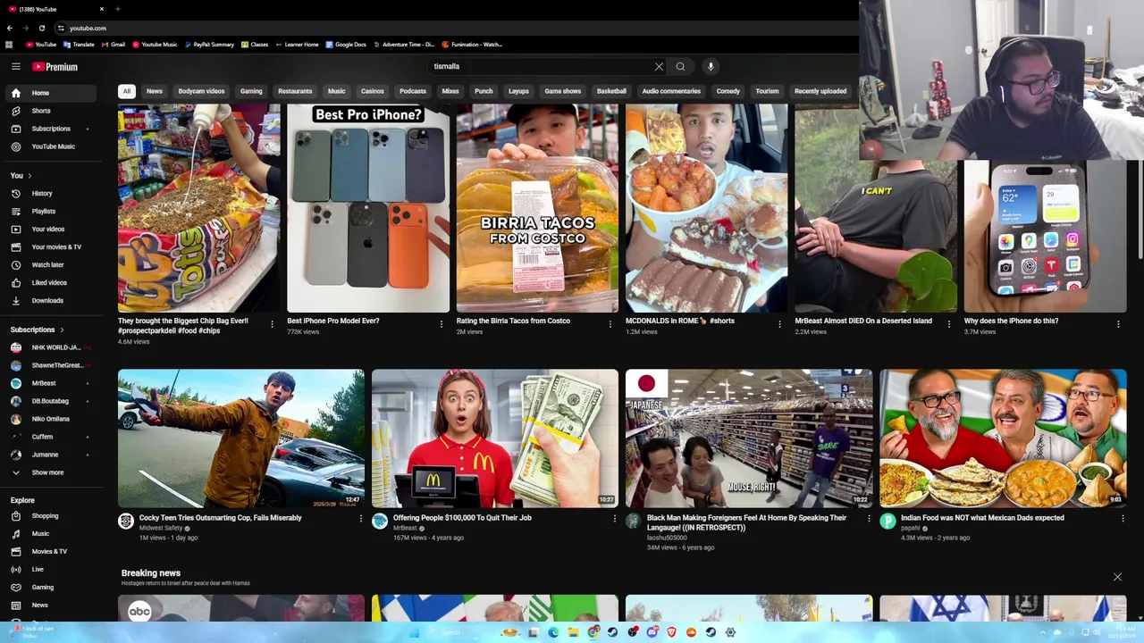Start voice search with the microphone icon

point(711,66)
